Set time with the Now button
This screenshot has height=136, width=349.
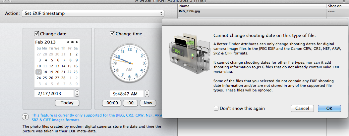(148, 103)
